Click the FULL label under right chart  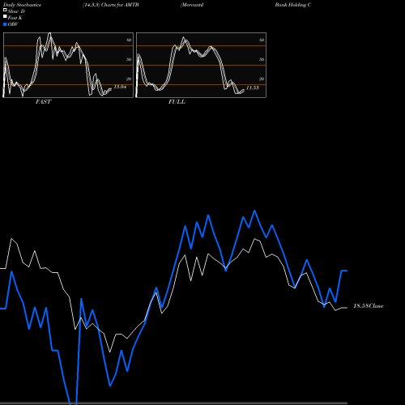177,102
